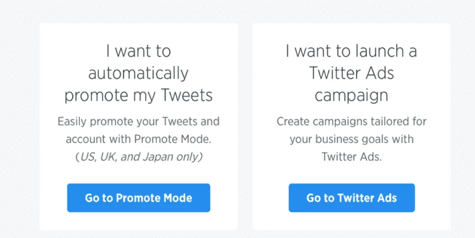Screen dimensions: 475x238
Task: Click 'your business goals with' text line
Action: coord(351,139)
